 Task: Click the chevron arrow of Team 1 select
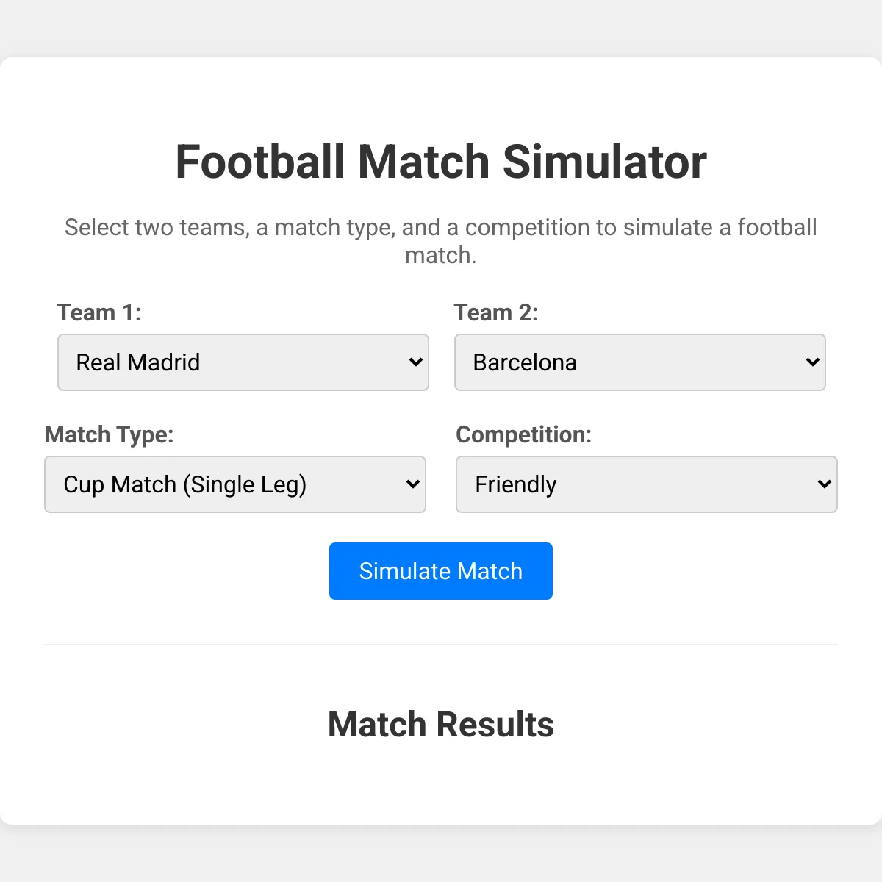click(x=415, y=362)
